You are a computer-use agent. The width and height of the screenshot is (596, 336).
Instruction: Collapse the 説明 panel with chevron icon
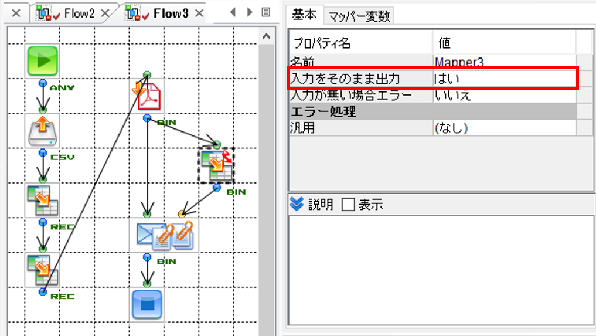point(297,204)
